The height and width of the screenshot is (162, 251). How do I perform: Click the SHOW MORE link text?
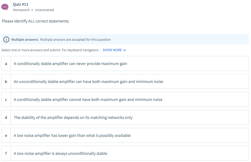(x=112, y=50)
